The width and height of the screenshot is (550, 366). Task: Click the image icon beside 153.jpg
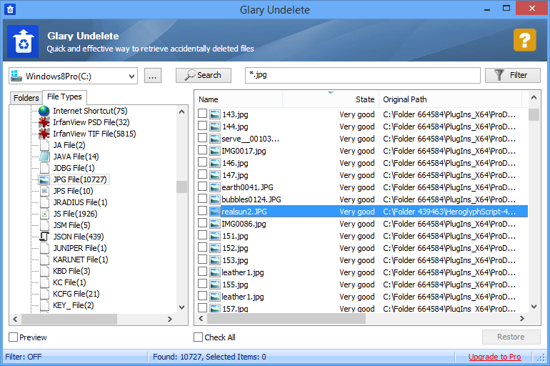[215, 260]
